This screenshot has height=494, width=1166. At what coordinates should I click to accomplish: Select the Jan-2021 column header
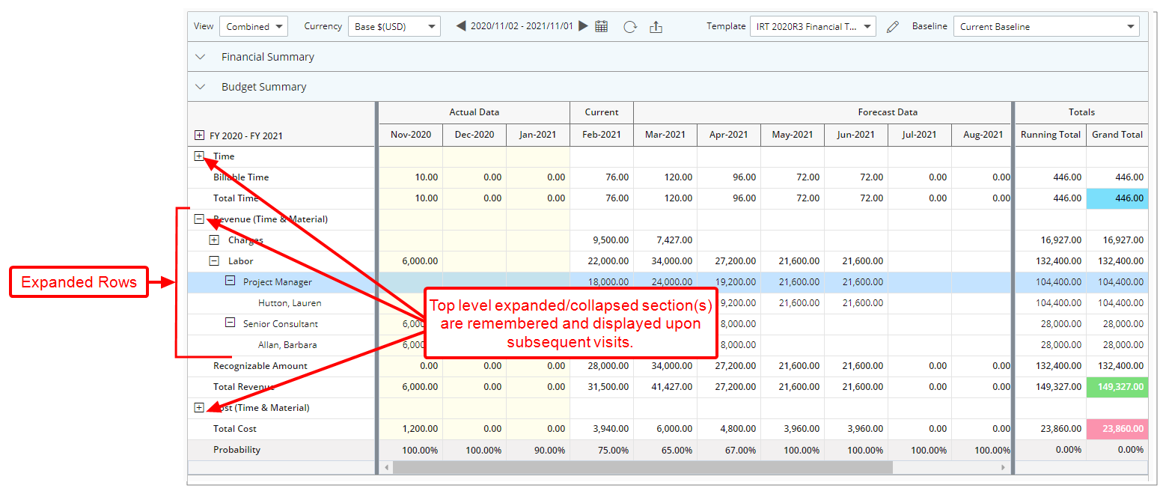tap(538, 135)
